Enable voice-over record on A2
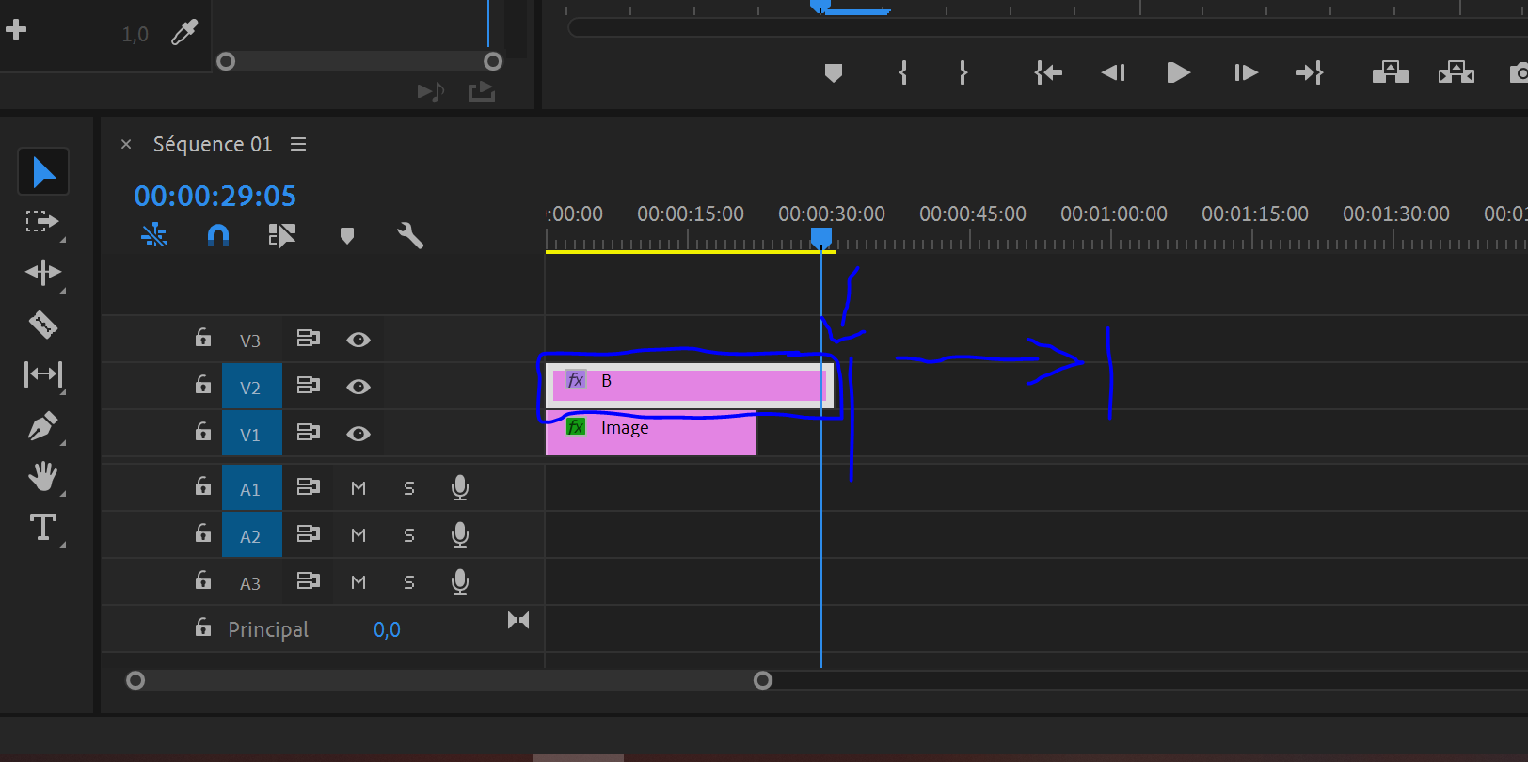The image size is (1528, 762). point(460,534)
